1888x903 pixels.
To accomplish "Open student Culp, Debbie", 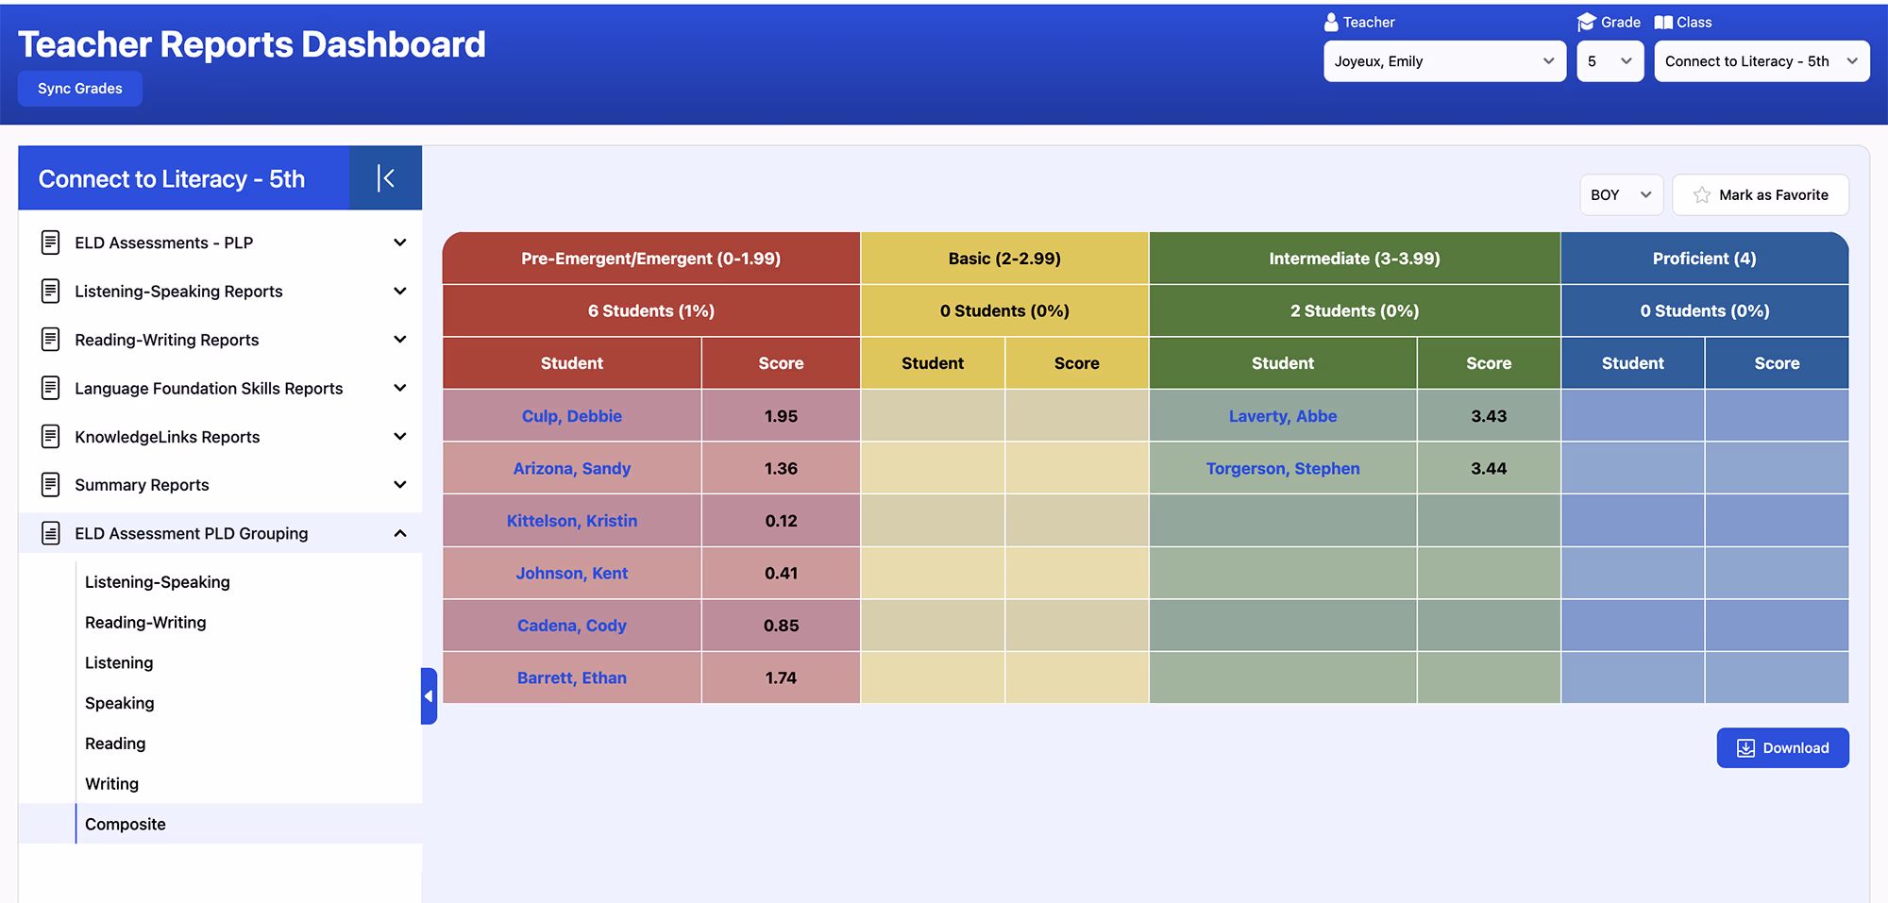I will click(x=572, y=416).
